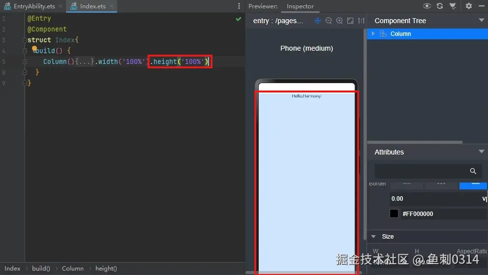Click the .height('100%') code call
This screenshot has height=275, width=488.
coord(179,61)
